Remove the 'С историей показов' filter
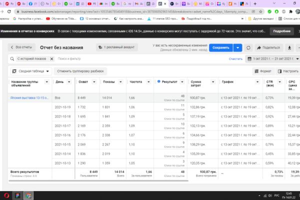The image size is (300, 200). [51, 59]
